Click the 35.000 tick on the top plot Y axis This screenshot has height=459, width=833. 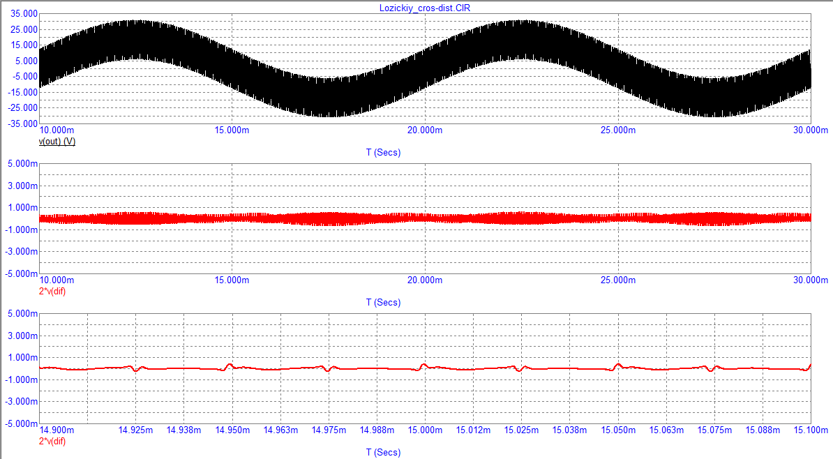24,14
